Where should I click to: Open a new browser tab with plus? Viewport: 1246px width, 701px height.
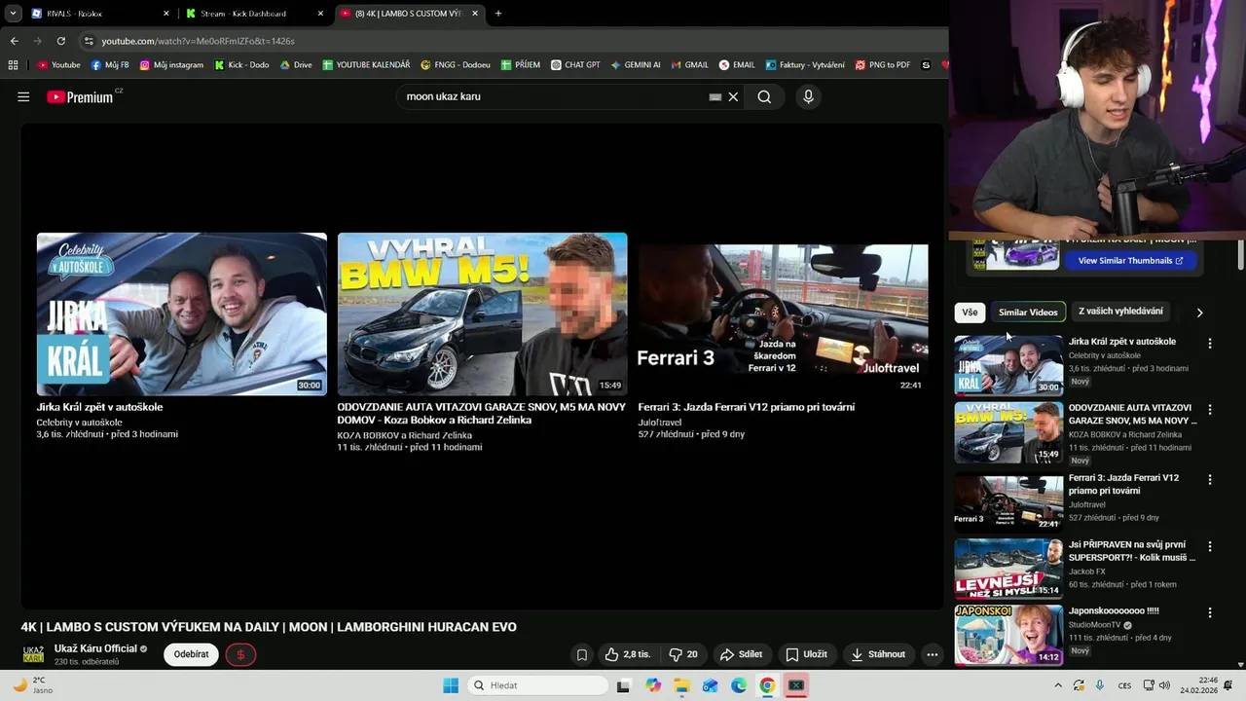coord(498,14)
